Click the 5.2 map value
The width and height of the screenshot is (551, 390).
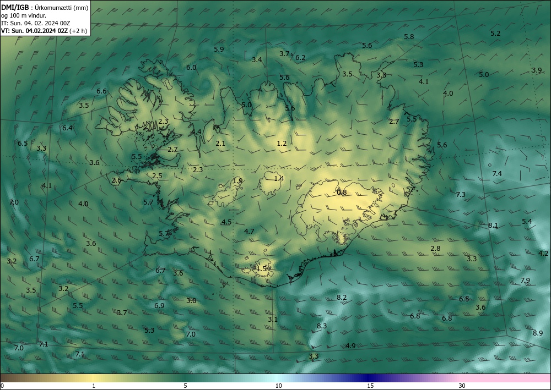495,34
